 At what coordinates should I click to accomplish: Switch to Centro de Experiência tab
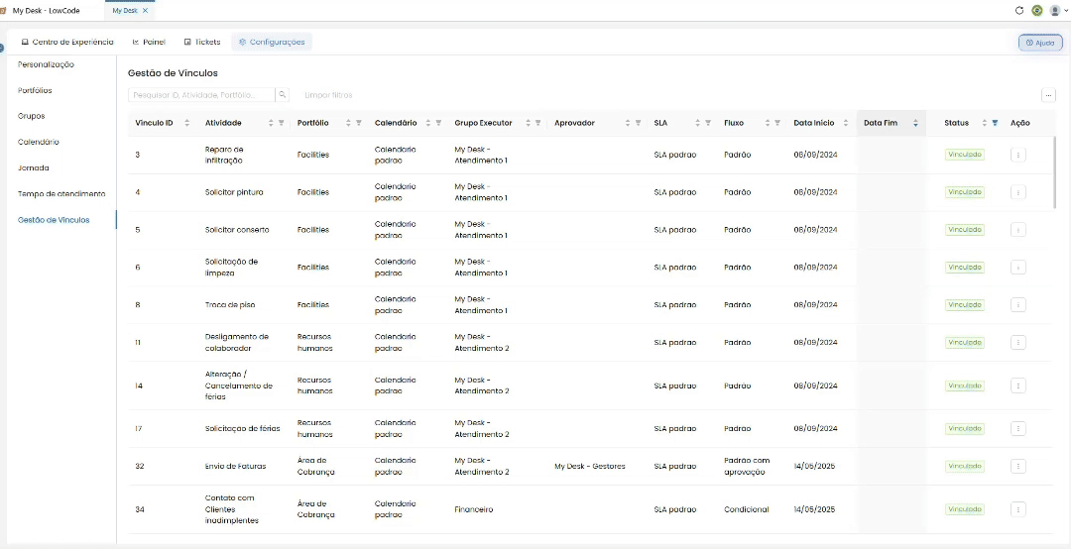(67, 42)
